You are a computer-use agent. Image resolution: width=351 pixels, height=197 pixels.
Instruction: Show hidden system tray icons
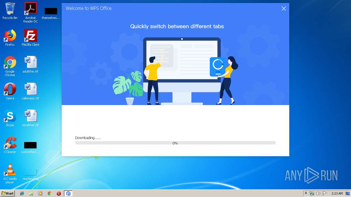[x=306, y=193]
